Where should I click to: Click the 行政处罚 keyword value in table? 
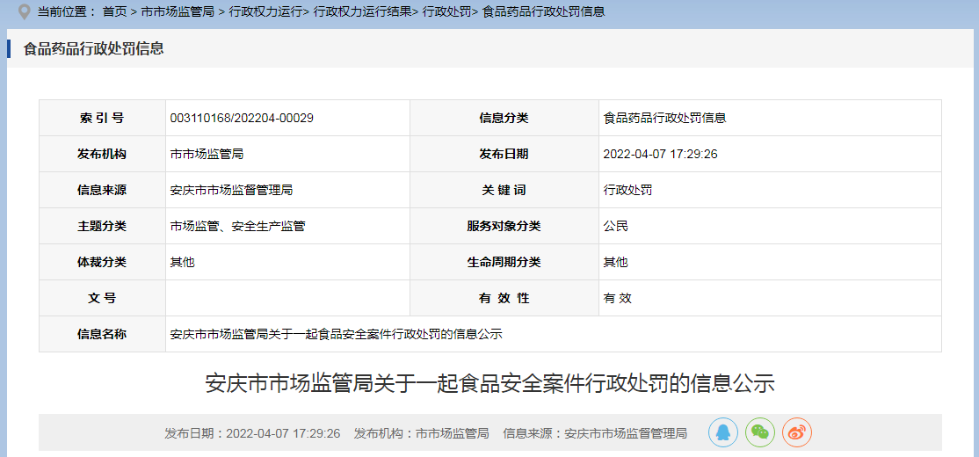click(x=627, y=191)
